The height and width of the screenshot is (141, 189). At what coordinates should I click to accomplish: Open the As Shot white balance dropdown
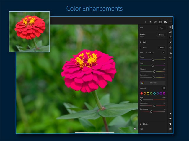(149, 53)
